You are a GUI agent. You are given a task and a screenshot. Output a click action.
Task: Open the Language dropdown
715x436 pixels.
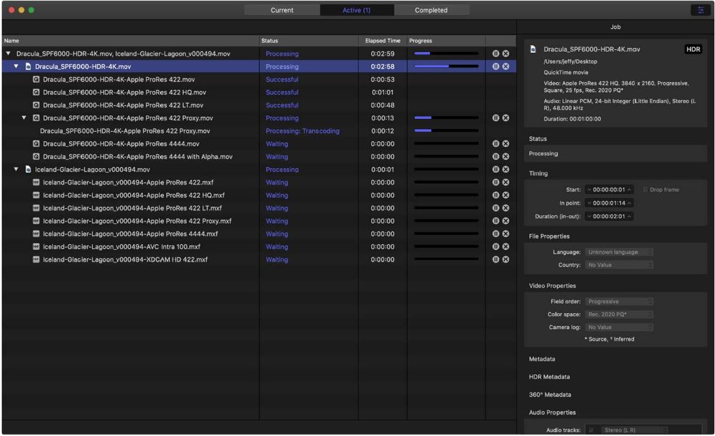point(619,252)
